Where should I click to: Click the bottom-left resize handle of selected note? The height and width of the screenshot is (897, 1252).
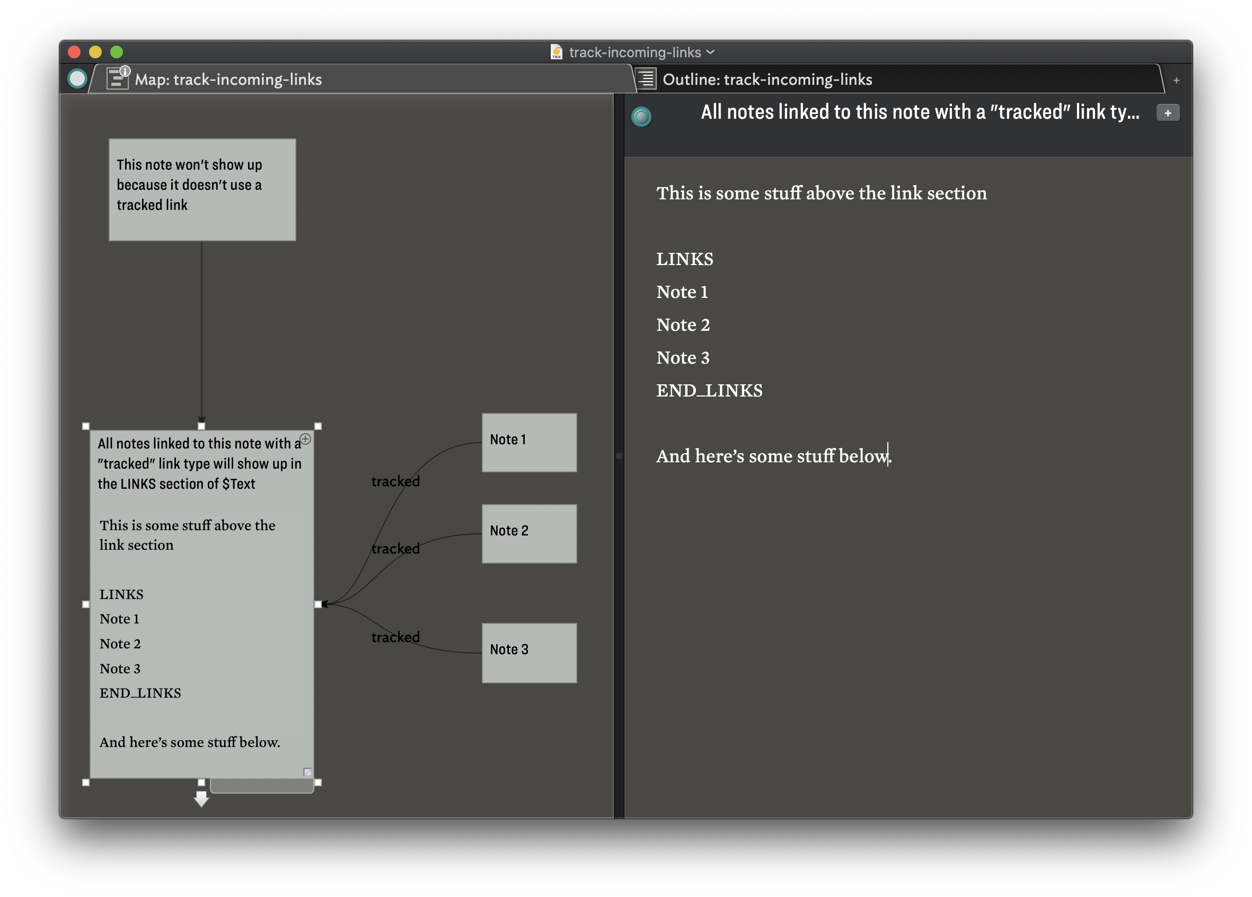85,782
